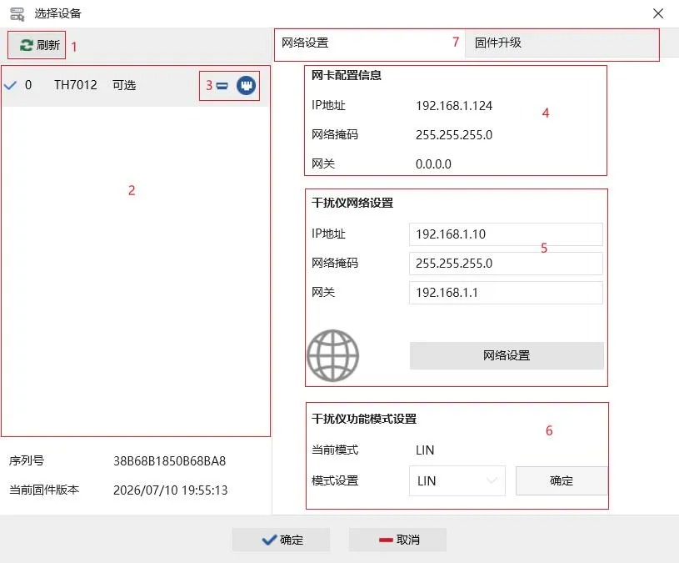This screenshot has height=563, width=679.
Task: Open the 模式设置 LIN dropdown
Action: click(x=457, y=480)
